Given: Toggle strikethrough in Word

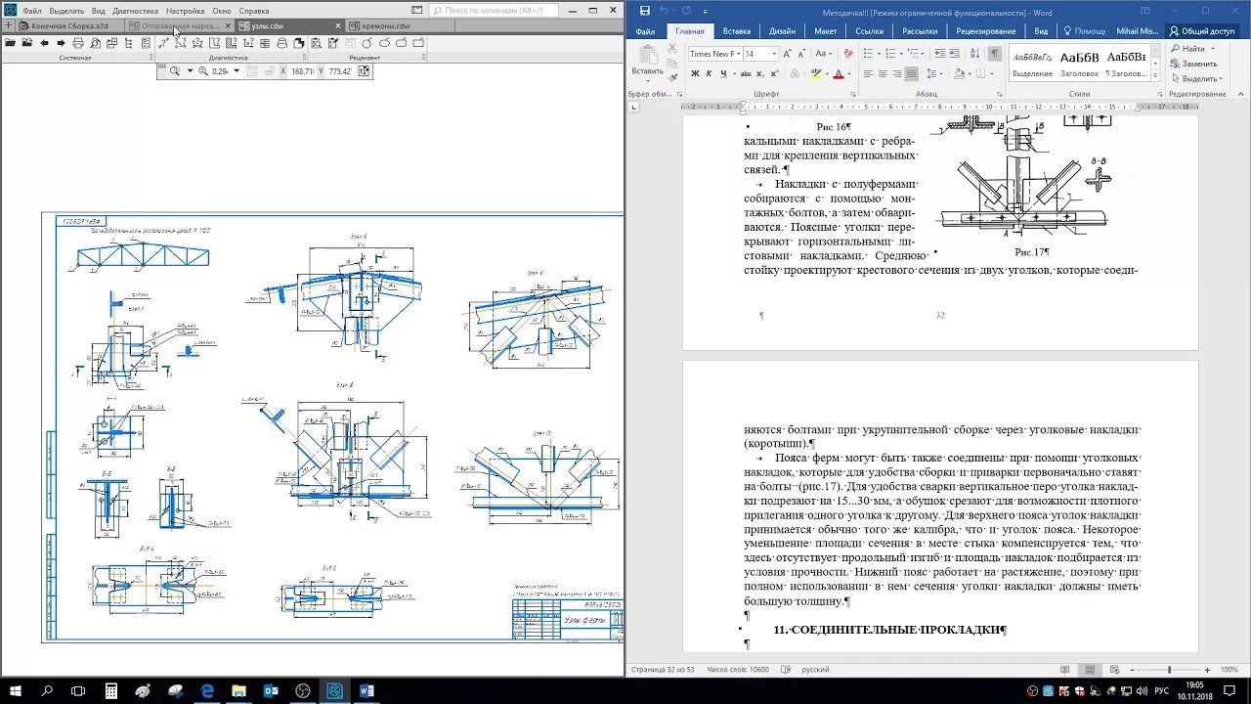Looking at the screenshot, I should pyautogui.click(x=746, y=73).
